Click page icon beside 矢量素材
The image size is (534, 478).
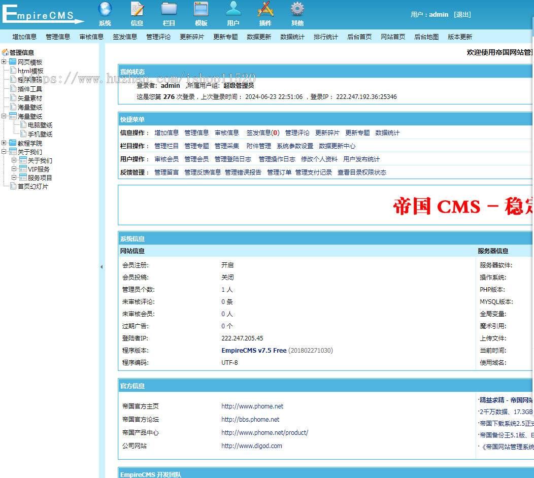[13, 98]
